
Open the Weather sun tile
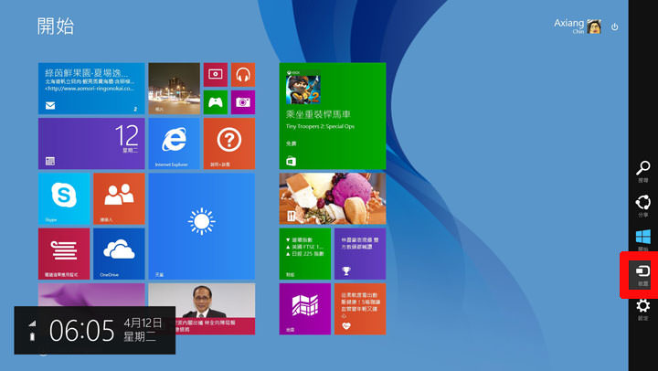click(x=202, y=227)
